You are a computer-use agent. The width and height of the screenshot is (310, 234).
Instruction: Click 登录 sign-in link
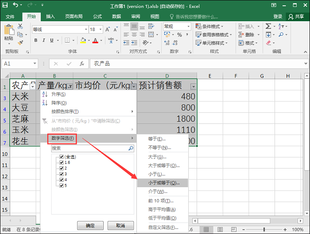click(278, 16)
